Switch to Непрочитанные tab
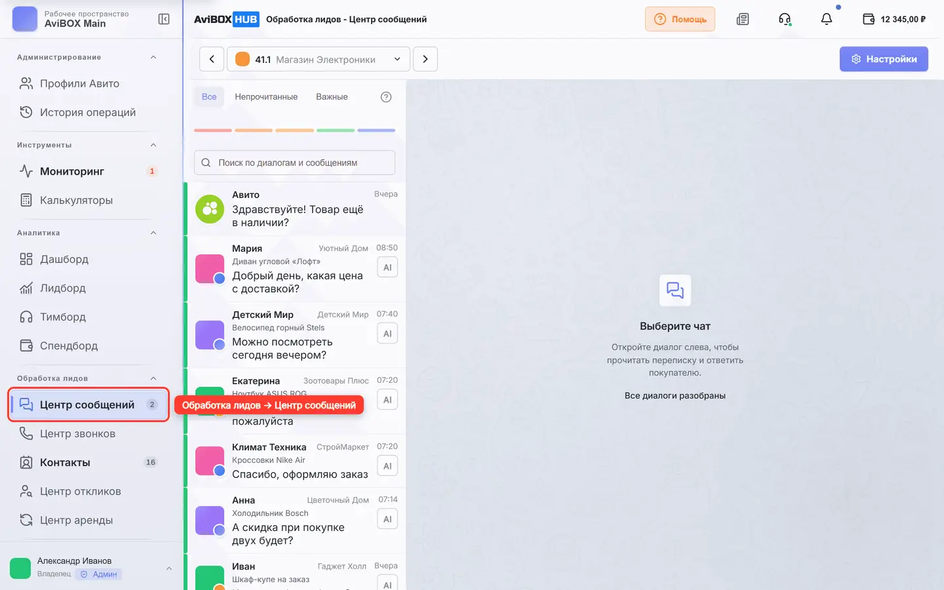 click(x=266, y=96)
